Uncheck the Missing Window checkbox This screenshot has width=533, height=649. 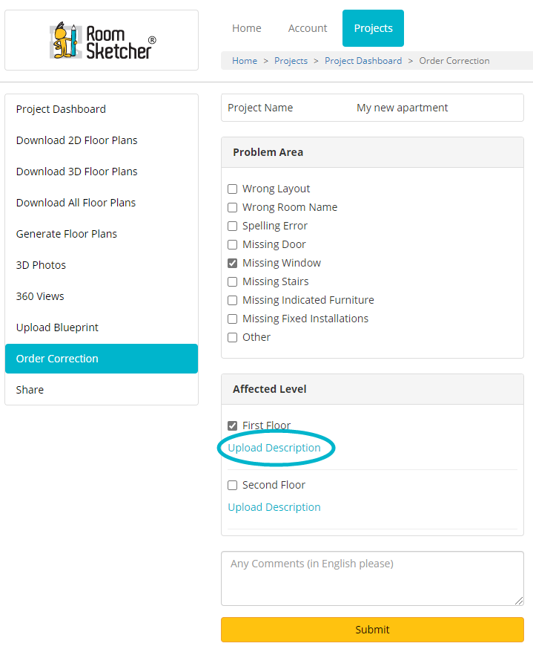(x=233, y=264)
